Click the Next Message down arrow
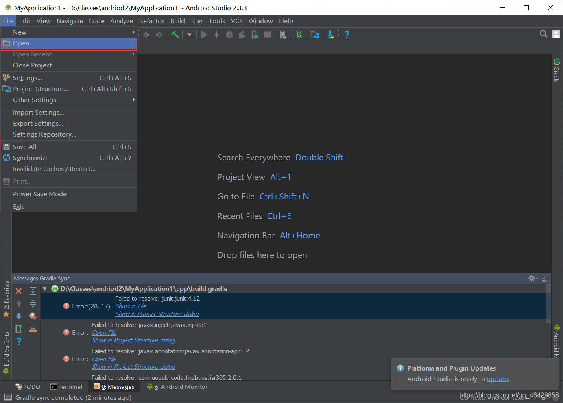This screenshot has height=403, width=563. coord(19,316)
